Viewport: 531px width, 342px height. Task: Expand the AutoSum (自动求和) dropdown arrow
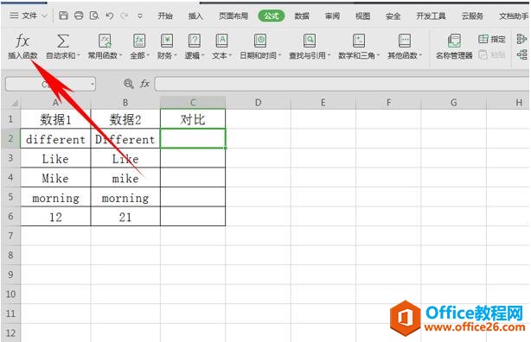pyautogui.click(x=78, y=55)
